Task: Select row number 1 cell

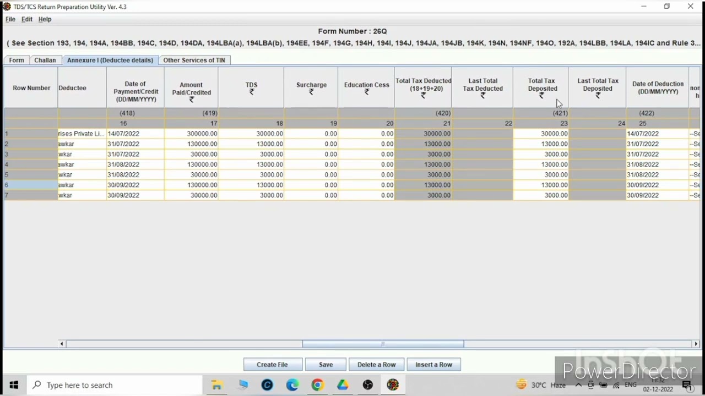Action: (x=31, y=134)
